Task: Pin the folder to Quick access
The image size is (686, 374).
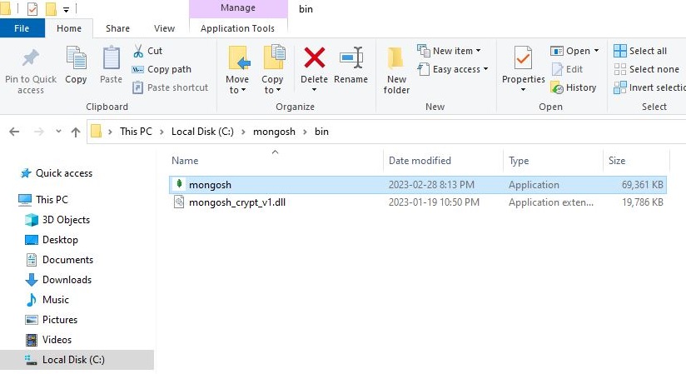Action: click(x=31, y=71)
